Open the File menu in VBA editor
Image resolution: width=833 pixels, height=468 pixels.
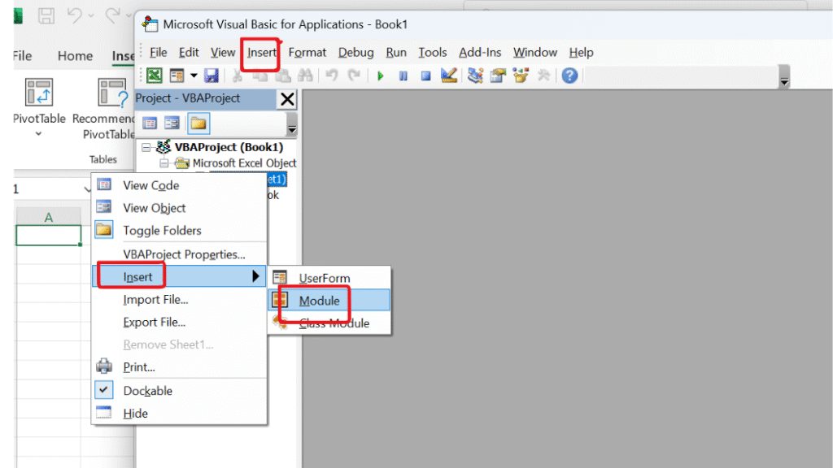[x=159, y=53]
